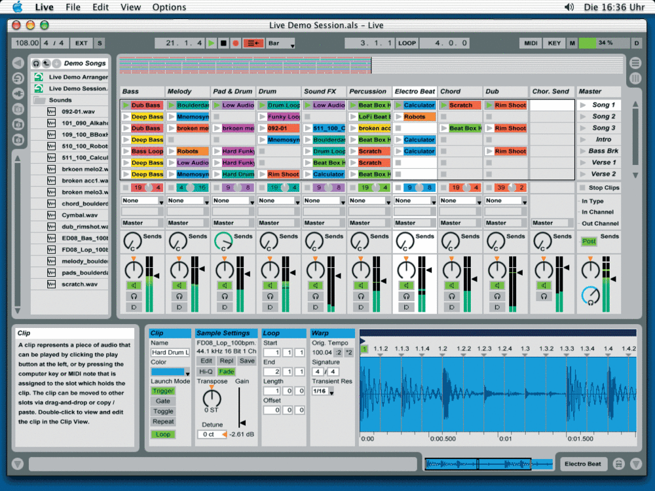Click the parent-folder arrow in the browser header
This screenshot has width=655, height=491.
click(46, 64)
